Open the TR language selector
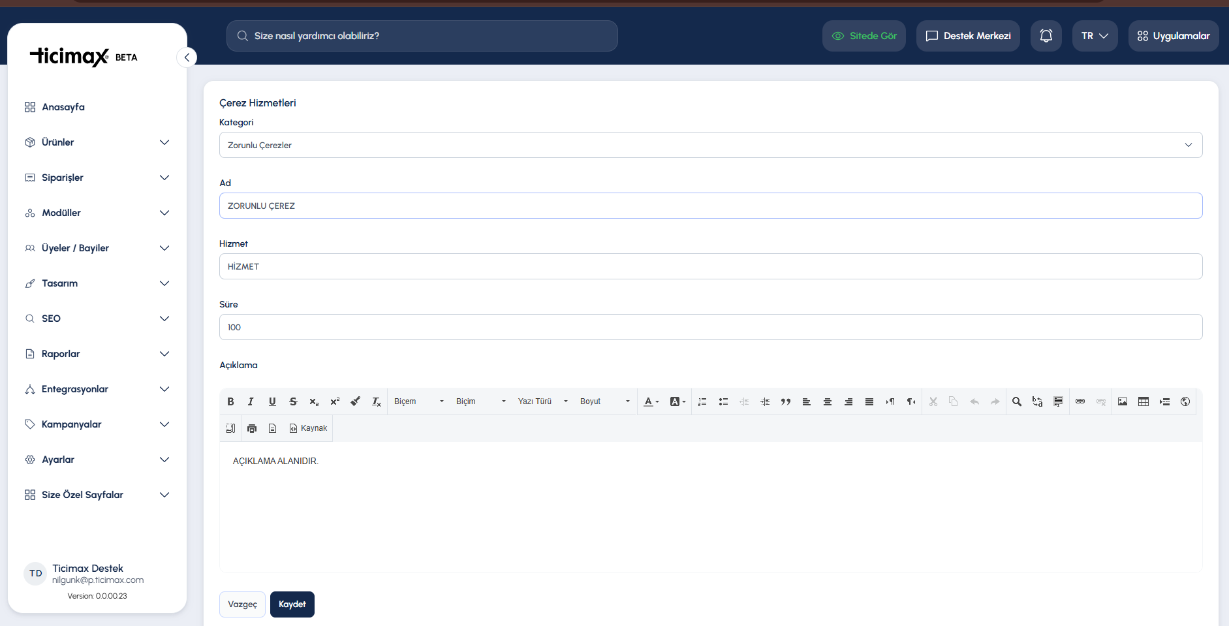 pos(1095,36)
